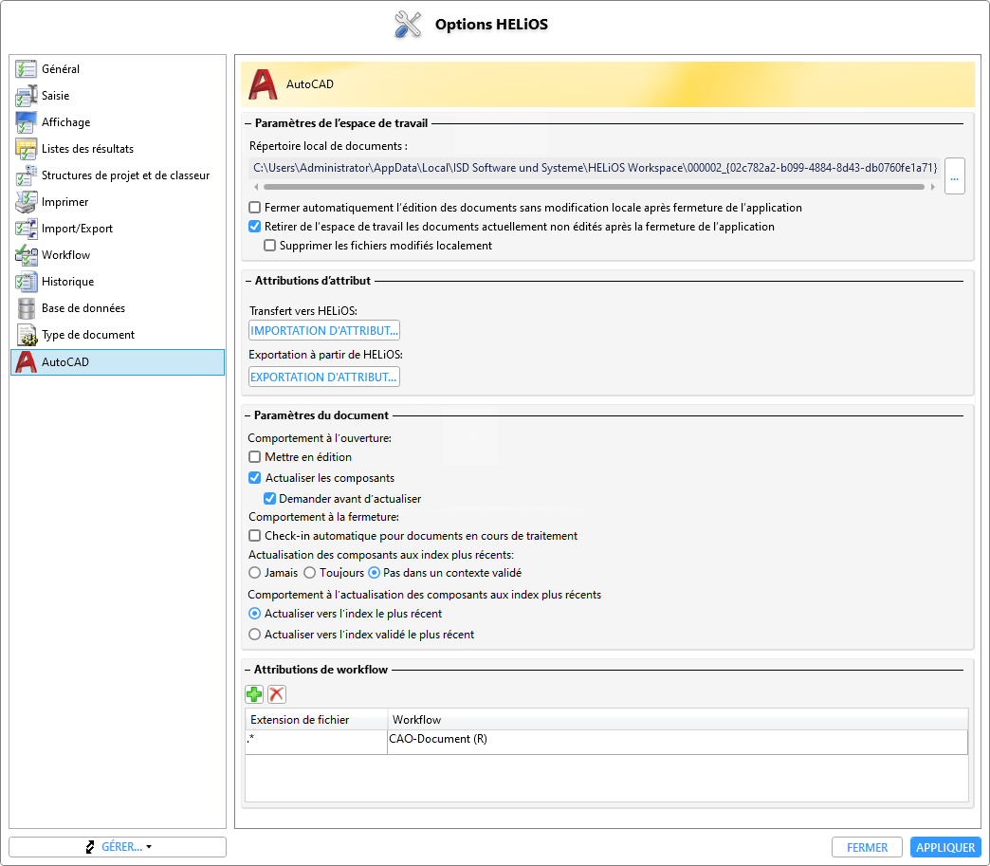The height and width of the screenshot is (866, 990).
Task: Click the Structures de projet icon
Action: 26,175
